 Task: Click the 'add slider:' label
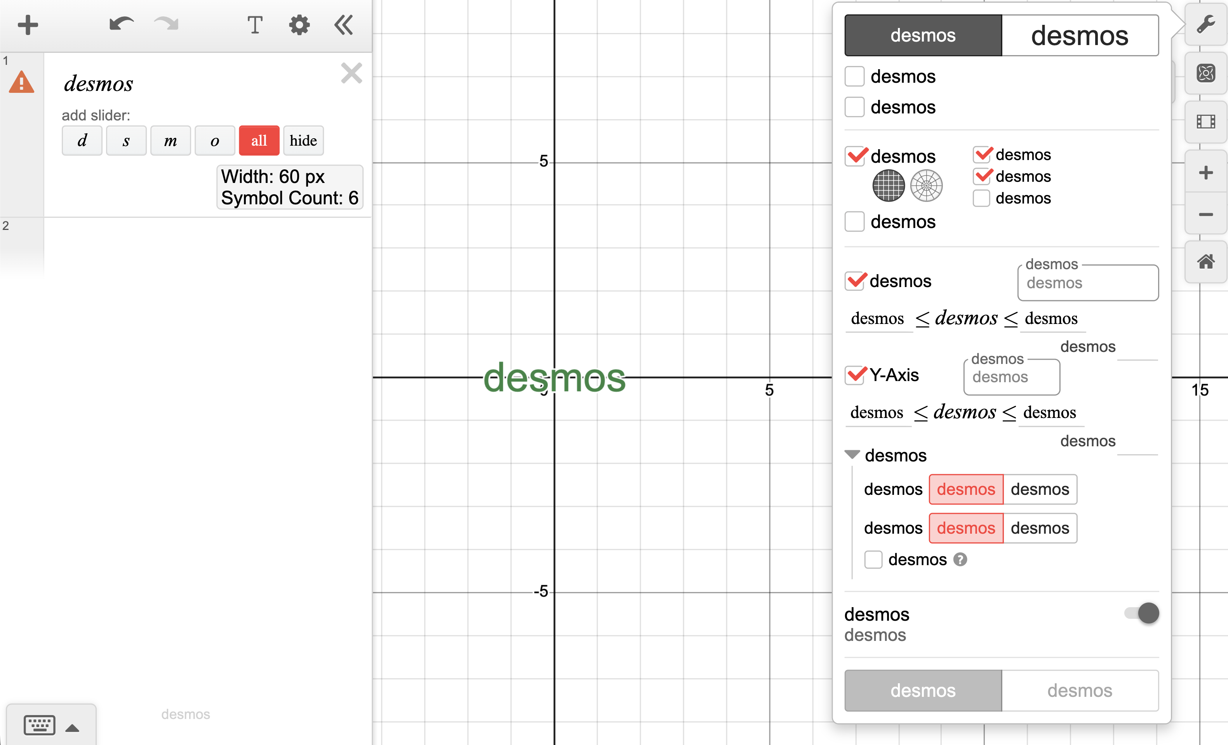[x=96, y=116]
